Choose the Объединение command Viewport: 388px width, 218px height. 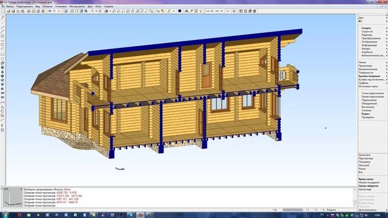point(369,104)
